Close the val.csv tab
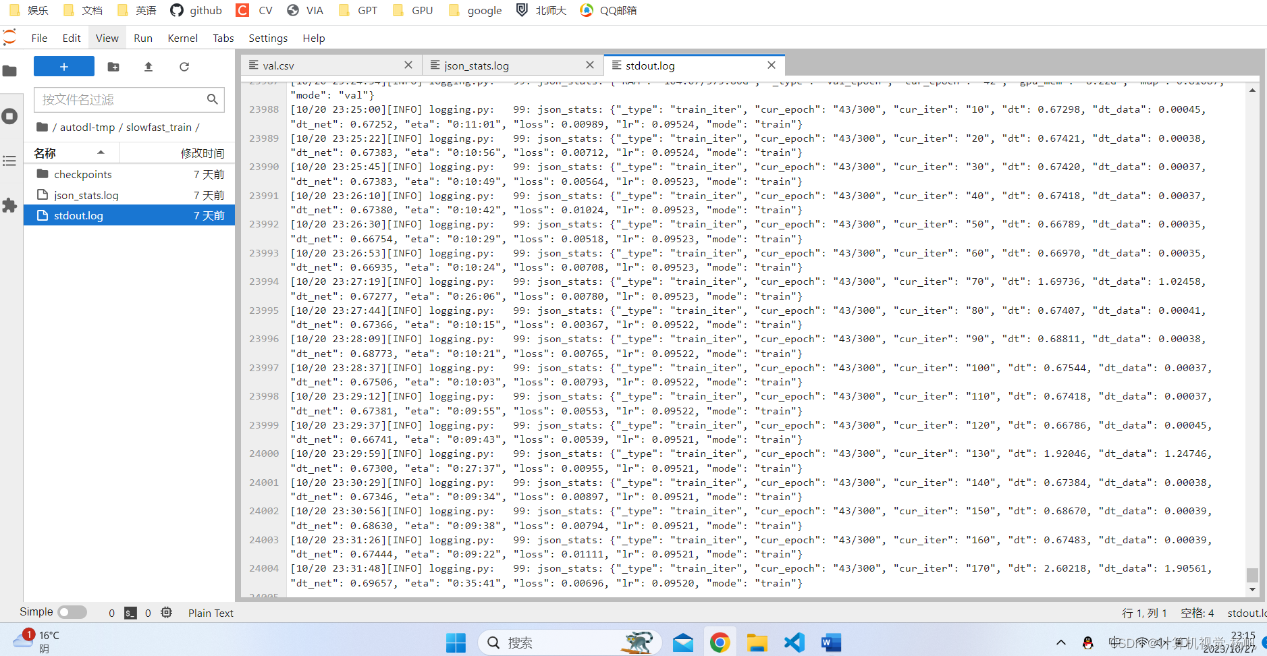This screenshot has height=656, width=1267. coord(408,65)
